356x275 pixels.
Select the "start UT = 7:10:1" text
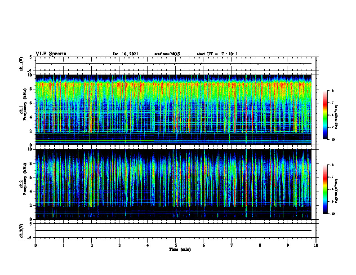pos(217,54)
